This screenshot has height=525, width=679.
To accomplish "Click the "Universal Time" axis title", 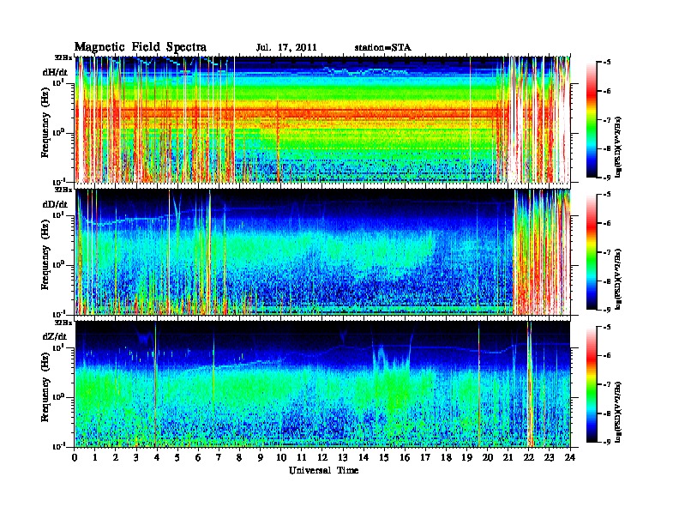I will click(x=324, y=470).
